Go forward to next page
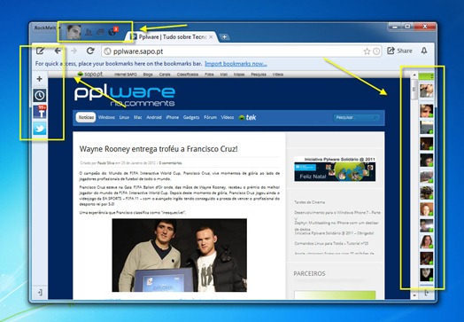This screenshot has height=322, width=464. [x=74, y=51]
